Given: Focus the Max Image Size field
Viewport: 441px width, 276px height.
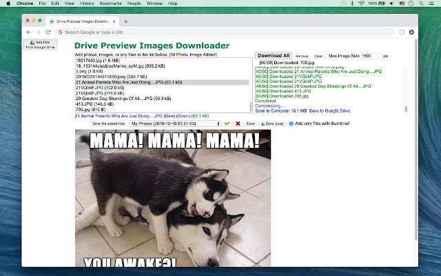Looking at the screenshot, I should tap(371, 56).
